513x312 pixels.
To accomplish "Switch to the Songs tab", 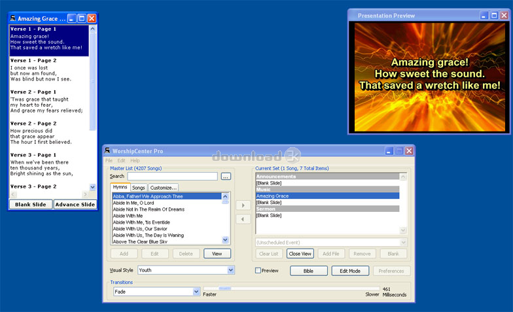I will coord(139,188).
